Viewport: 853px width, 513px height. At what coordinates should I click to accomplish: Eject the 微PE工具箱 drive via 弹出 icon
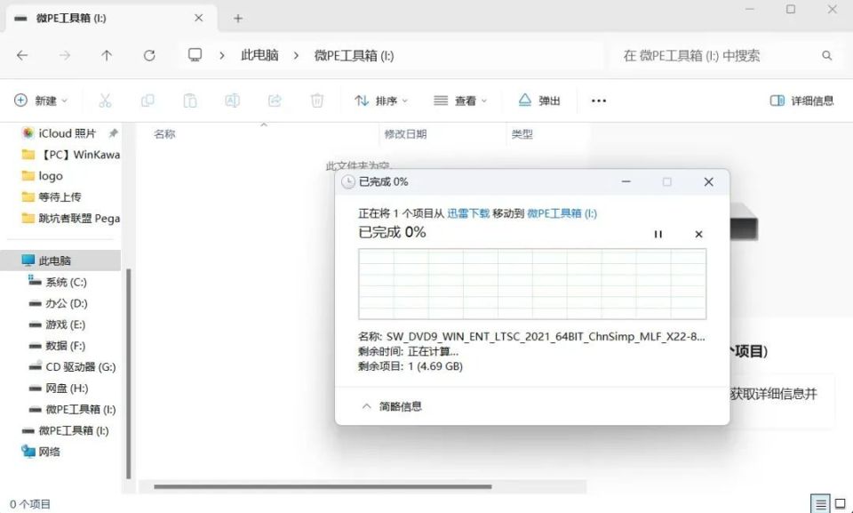[539, 100]
